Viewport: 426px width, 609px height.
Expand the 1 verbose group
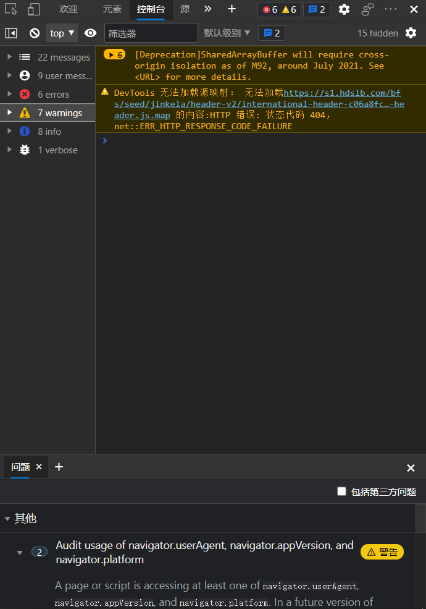pyautogui.click(x=10, y=150)
